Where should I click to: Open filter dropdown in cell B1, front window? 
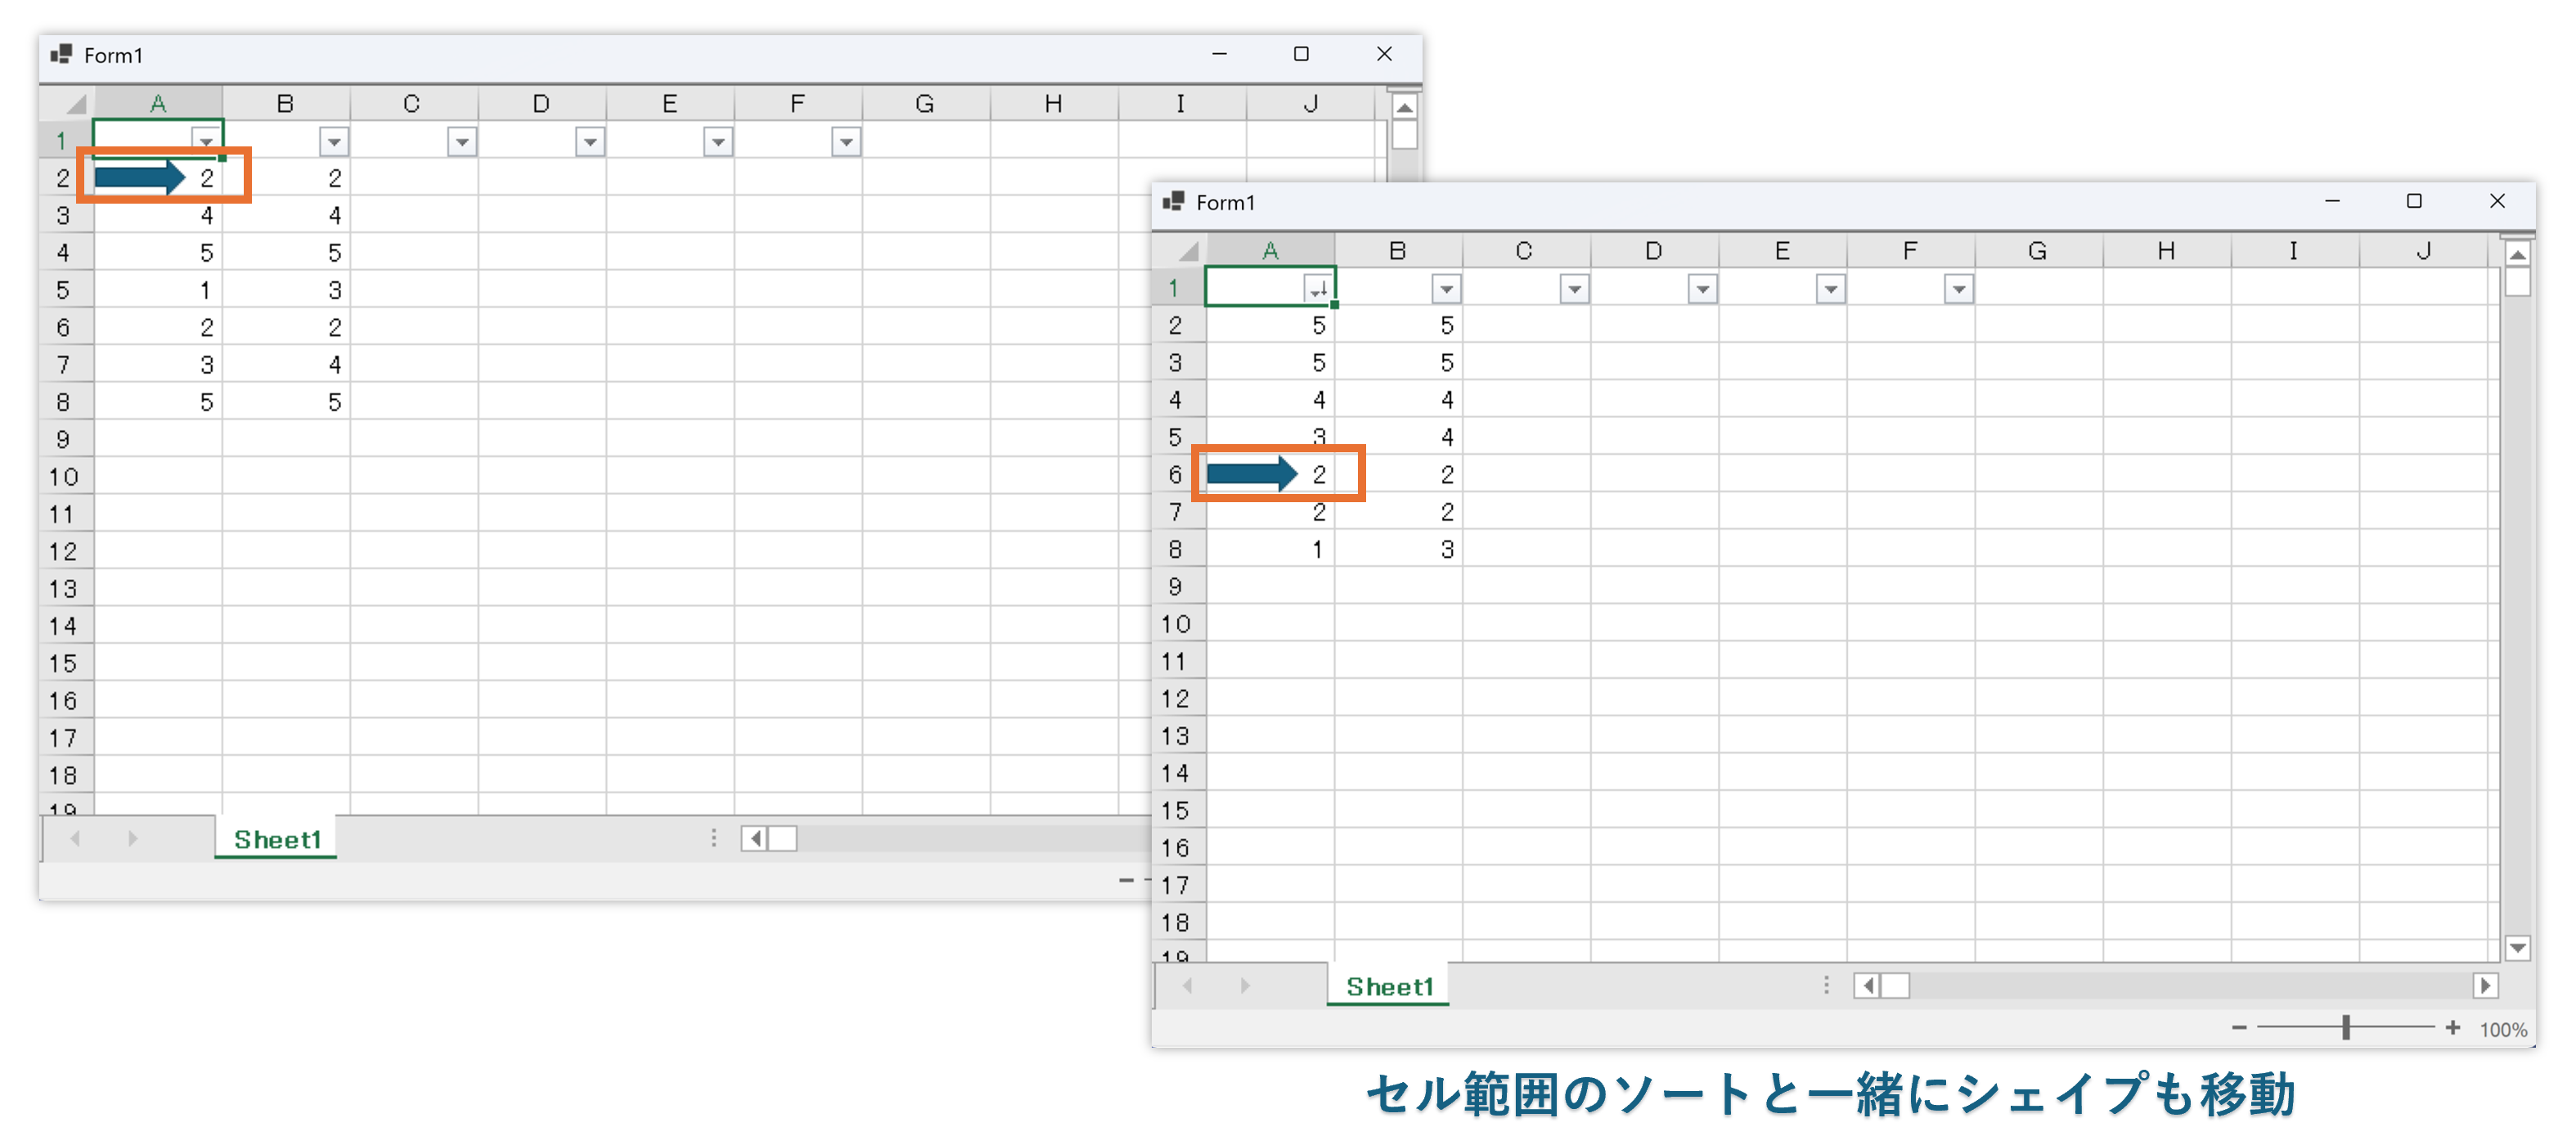(x=1446, y=289)
